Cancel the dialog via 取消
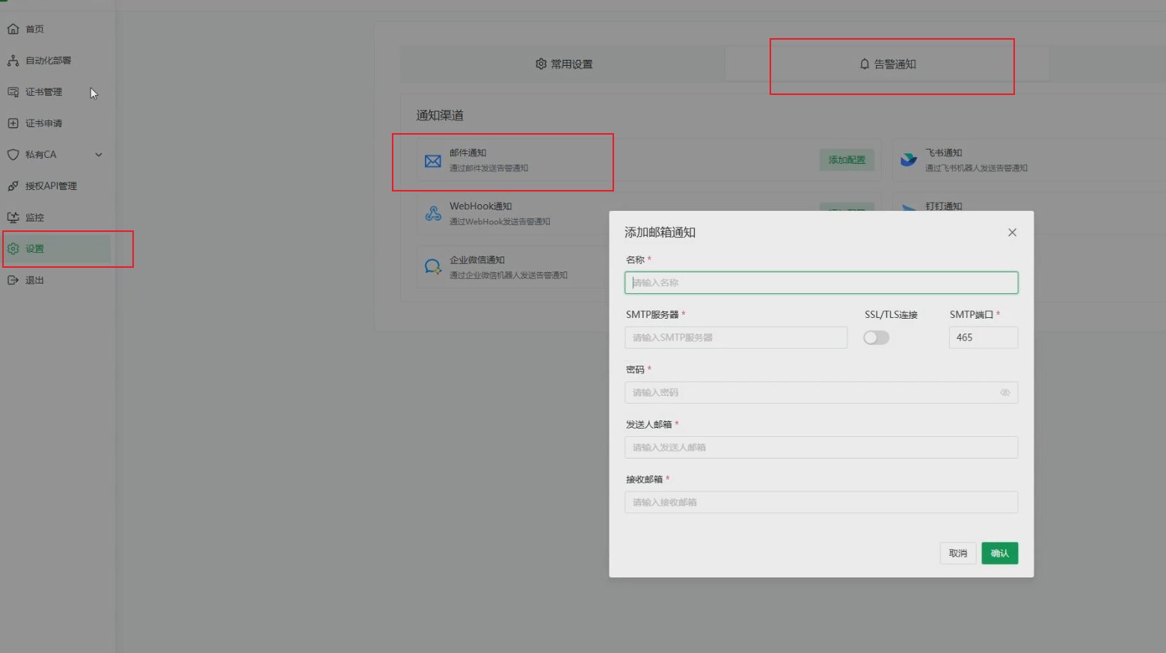This screenshot has width=1166, height=653. [x=957, y=553]
